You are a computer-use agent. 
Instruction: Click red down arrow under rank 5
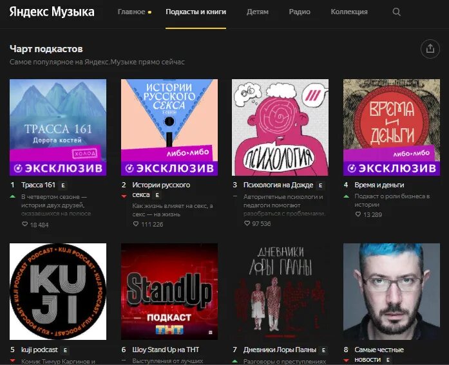coord(12,360)
